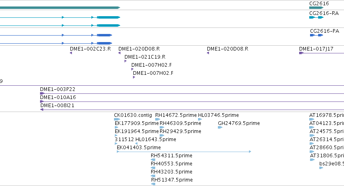344x186 pixels.
Task: Select the RH54311.5prime EST glyph
Action: 153,160
